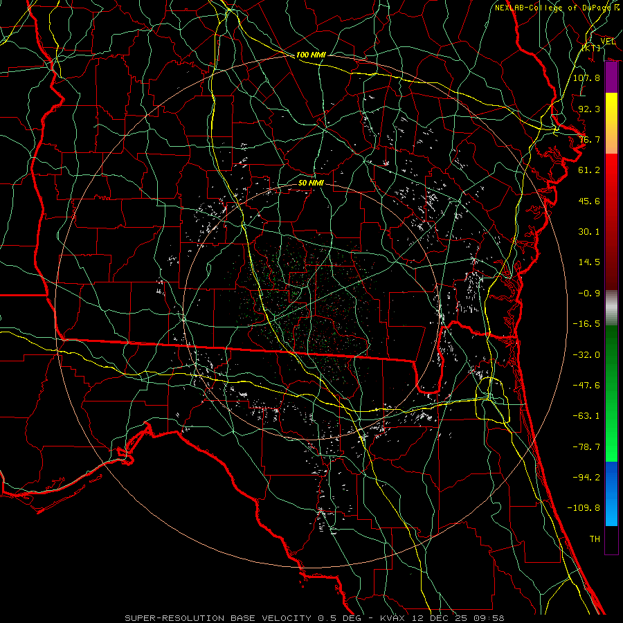Click the KVAX station identifier in the caption

click(x=393, y=618)
